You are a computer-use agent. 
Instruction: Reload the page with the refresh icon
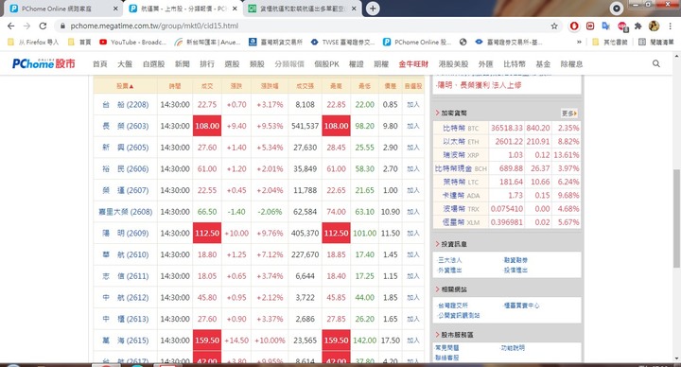click(x=43, y=26)
